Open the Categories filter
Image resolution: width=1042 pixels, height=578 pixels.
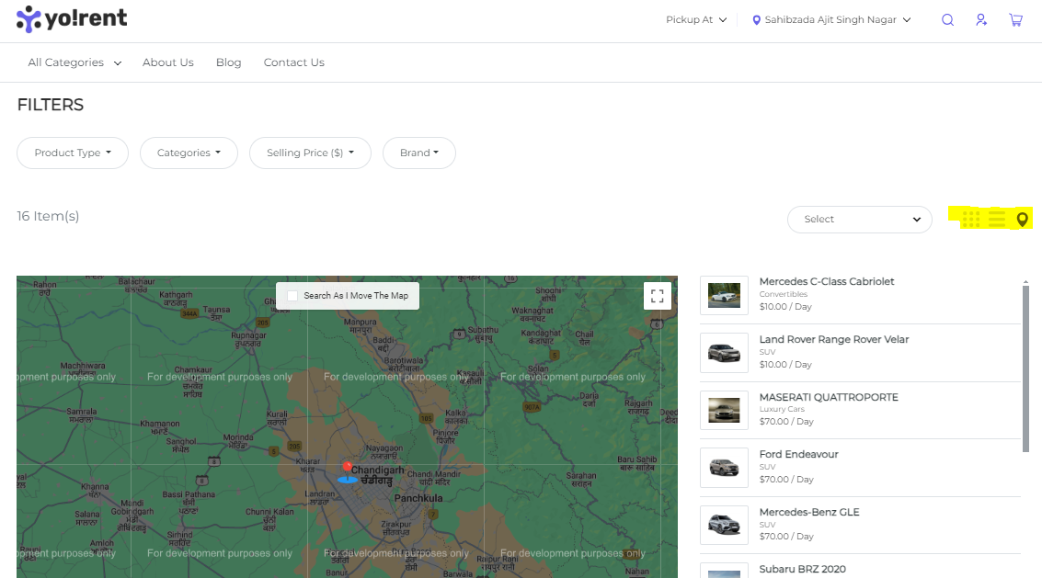click(189, 153)
